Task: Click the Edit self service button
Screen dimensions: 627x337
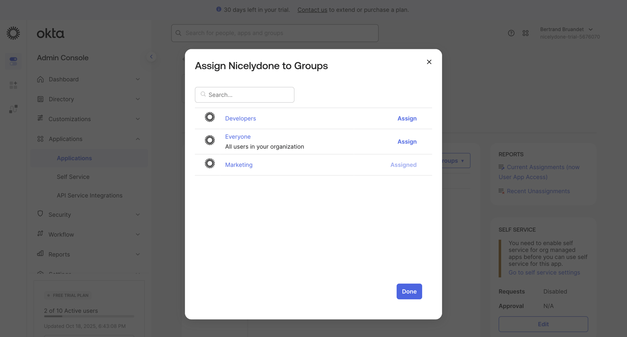Action: click(543, 324)
